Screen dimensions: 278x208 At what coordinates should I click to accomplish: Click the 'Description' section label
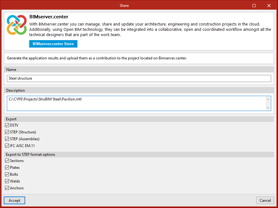(16, 90)
